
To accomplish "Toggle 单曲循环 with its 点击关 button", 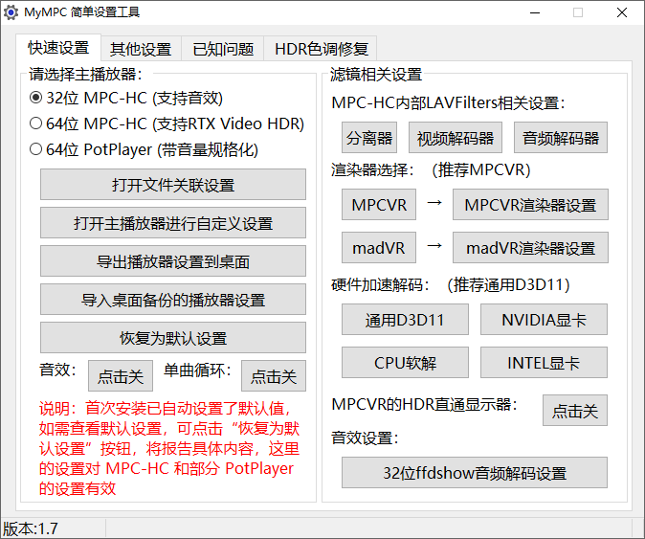I will point(274,375).
